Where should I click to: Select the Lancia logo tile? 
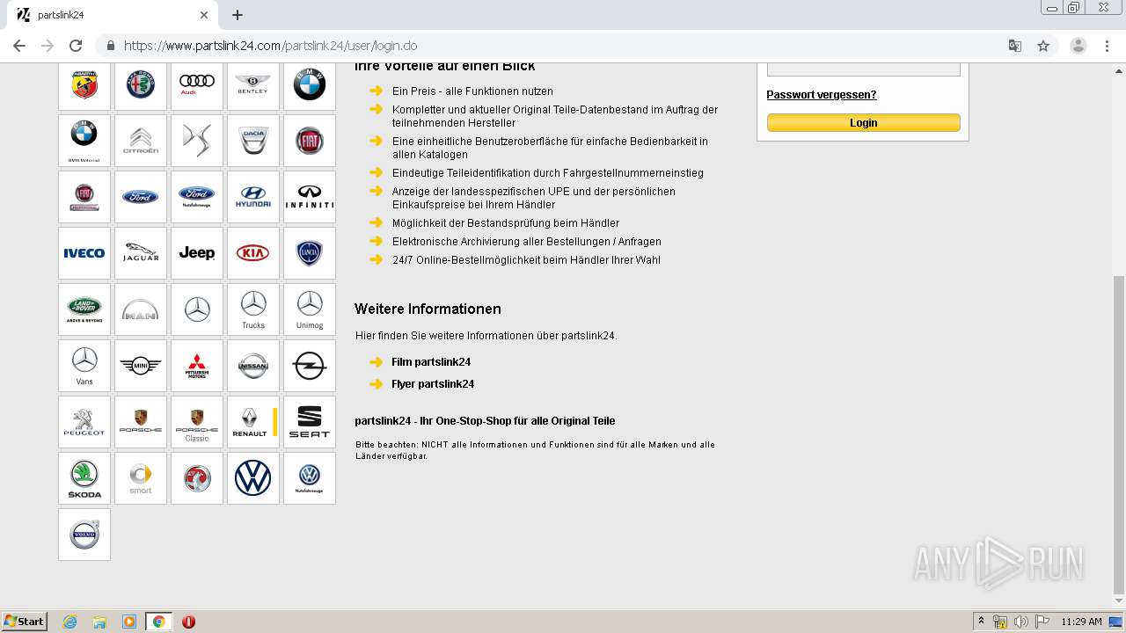pos(310,253)
